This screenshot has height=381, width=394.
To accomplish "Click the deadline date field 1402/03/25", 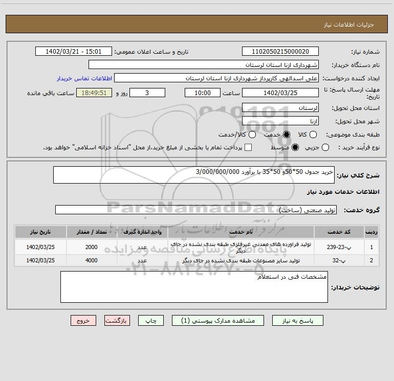I will tap(280, 93).
